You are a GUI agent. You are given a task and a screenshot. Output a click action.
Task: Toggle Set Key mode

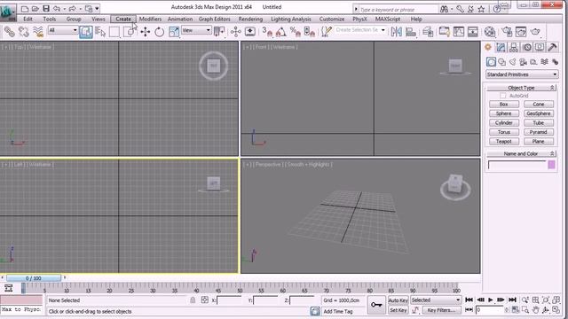398,310
